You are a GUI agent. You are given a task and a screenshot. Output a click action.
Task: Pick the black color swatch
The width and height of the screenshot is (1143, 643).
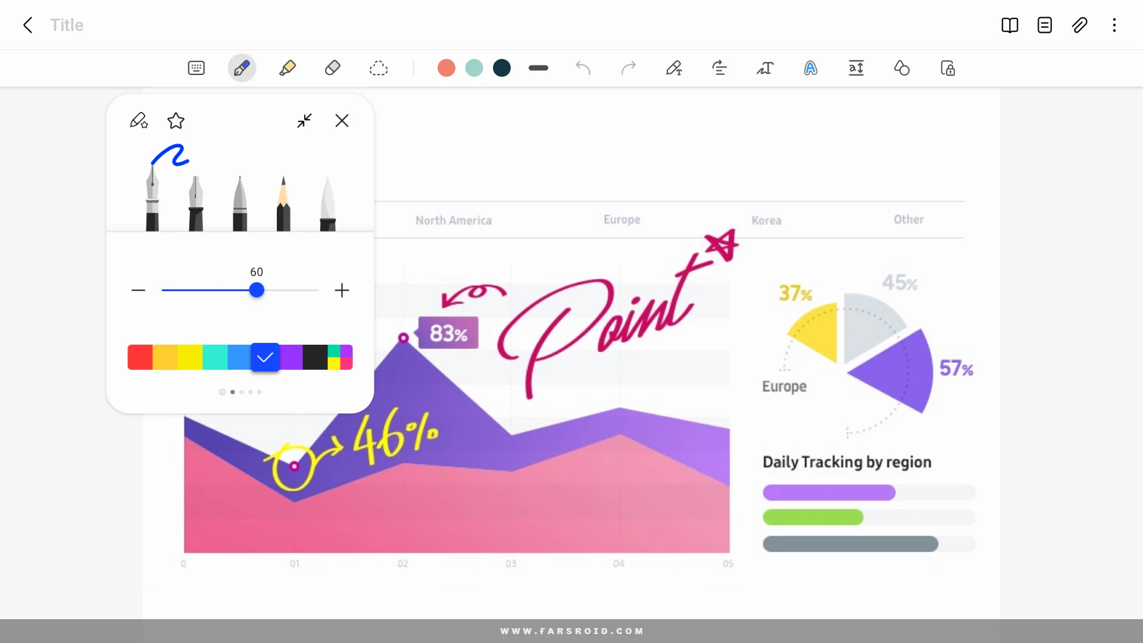point(315,357)
